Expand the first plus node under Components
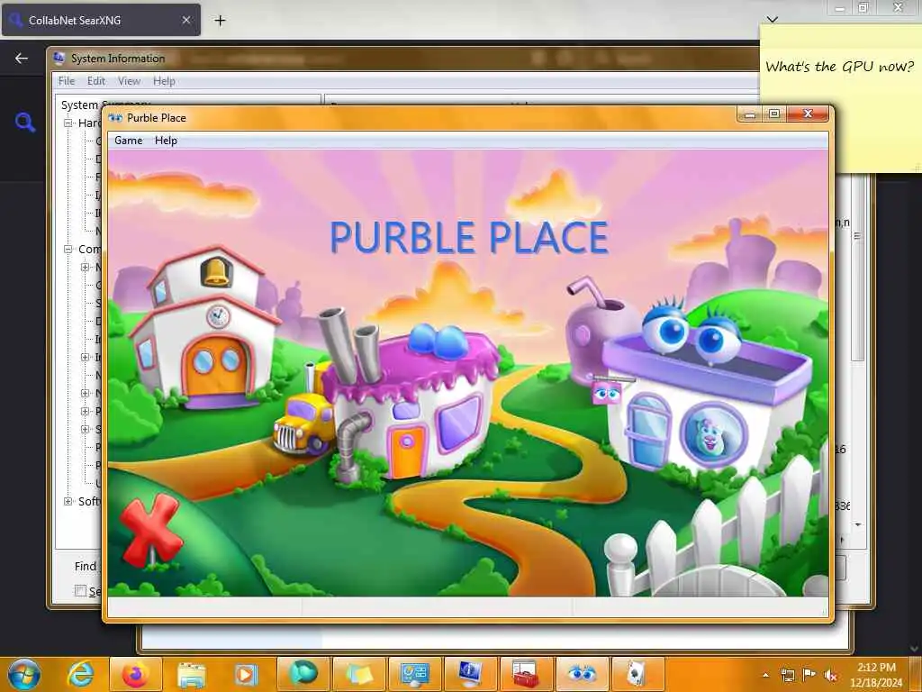922x692 pixels. [86, 267]
